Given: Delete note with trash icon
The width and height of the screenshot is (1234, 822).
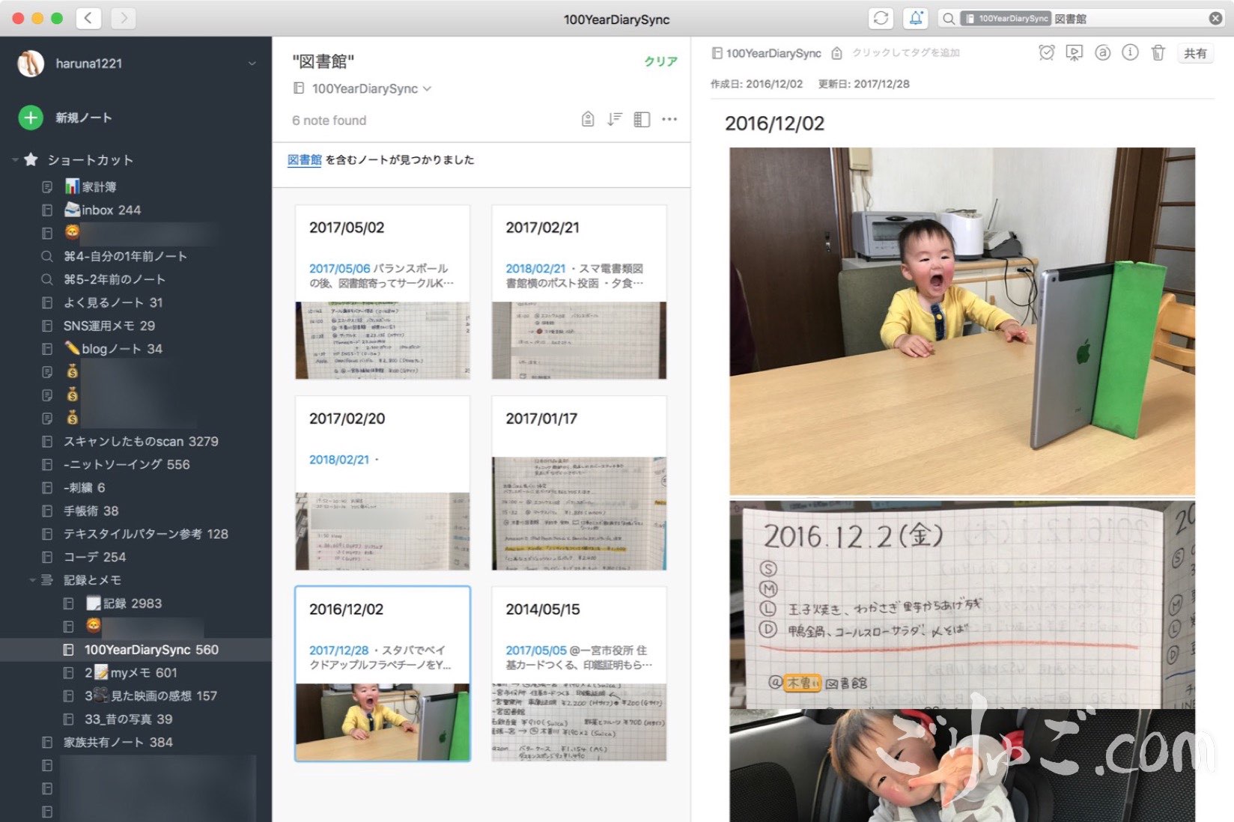Looking at the screenshot, I should (x=1158, y=53).
